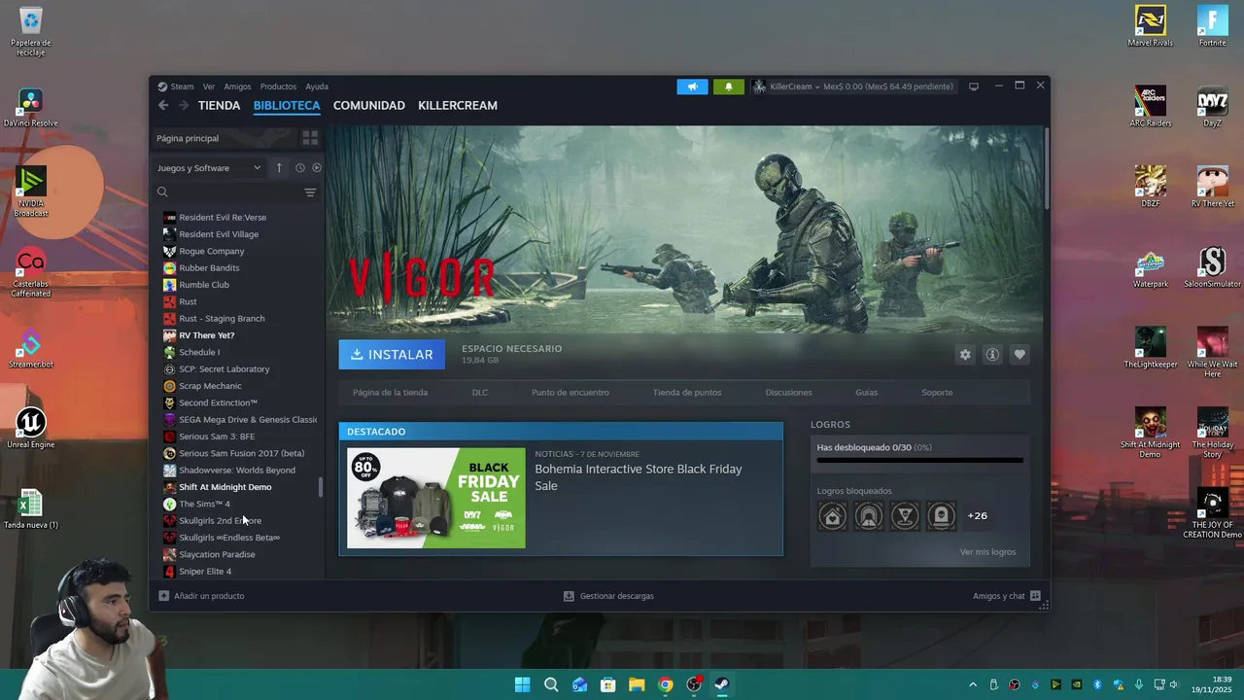
Task: Open Punto de encuentro link
Action: click(x=570, y=393)
